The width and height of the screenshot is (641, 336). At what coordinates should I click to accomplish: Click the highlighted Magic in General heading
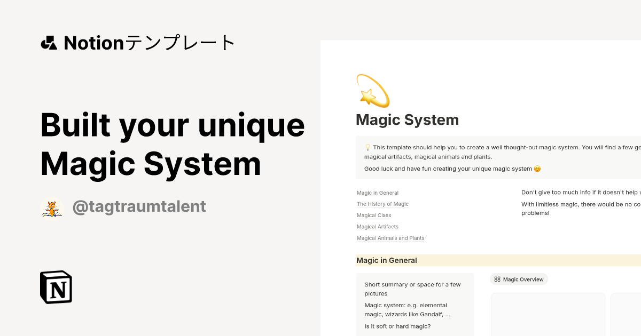click(x=386, y=260)
